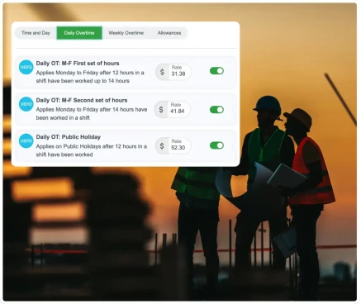The width and height of the screenshot is (361, 304).
Task: Click description 'after 12 hours in a shift have been worked up to 14 hours'
Action: click(x=90, y=77)
